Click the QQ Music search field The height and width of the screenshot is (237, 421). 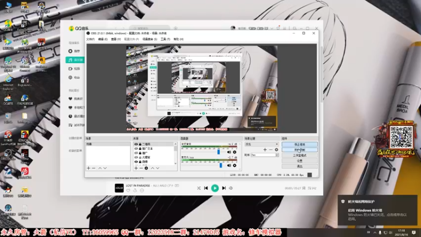(149, 28)
